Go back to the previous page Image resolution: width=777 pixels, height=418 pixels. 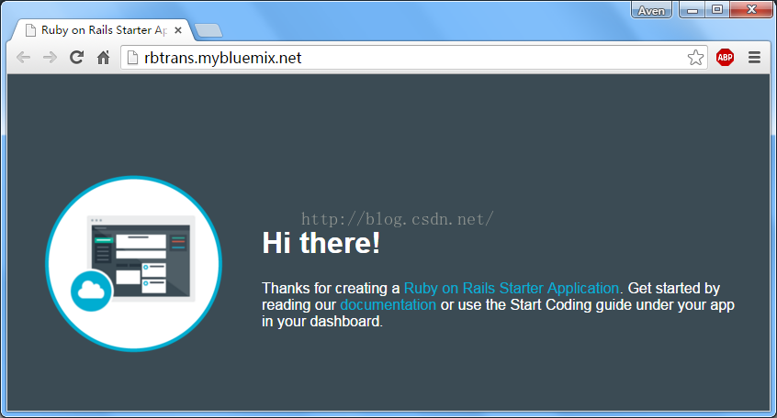23,58
